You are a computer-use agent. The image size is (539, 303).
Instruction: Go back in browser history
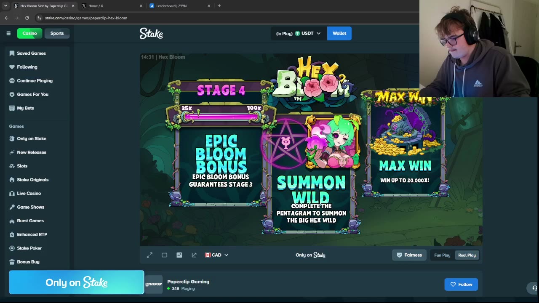[7, 18]
